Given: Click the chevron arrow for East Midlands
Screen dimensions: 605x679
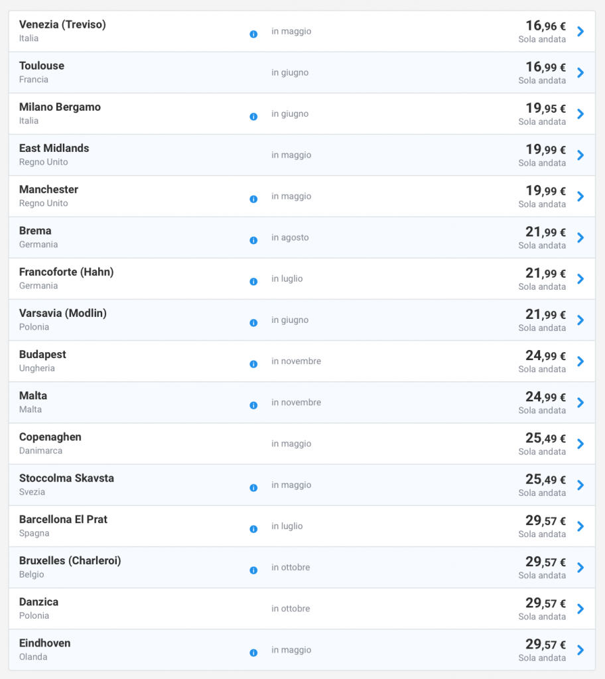Looking at the screenshot, I should pyautogui.click(x=580, y=155).
